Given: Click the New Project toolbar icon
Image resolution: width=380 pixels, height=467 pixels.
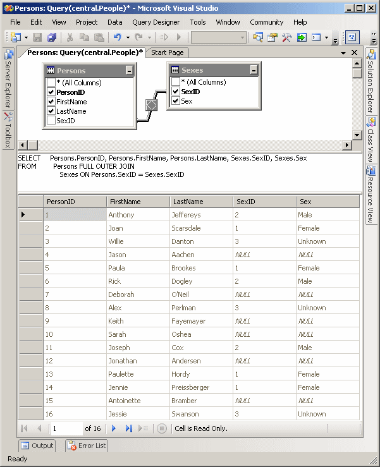Looking at the screenshot, I should click(x=16, y=37).
